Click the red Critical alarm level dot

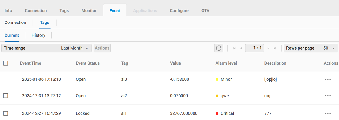(x=217, y=113)
